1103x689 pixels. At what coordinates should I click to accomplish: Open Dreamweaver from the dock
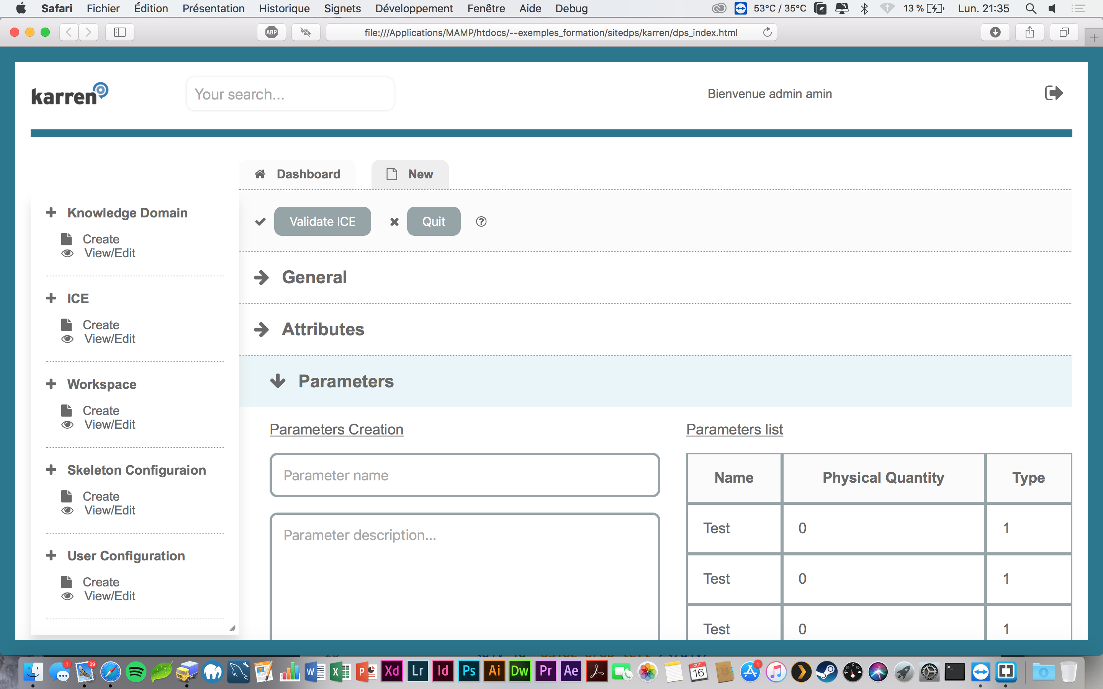(520, 671)
